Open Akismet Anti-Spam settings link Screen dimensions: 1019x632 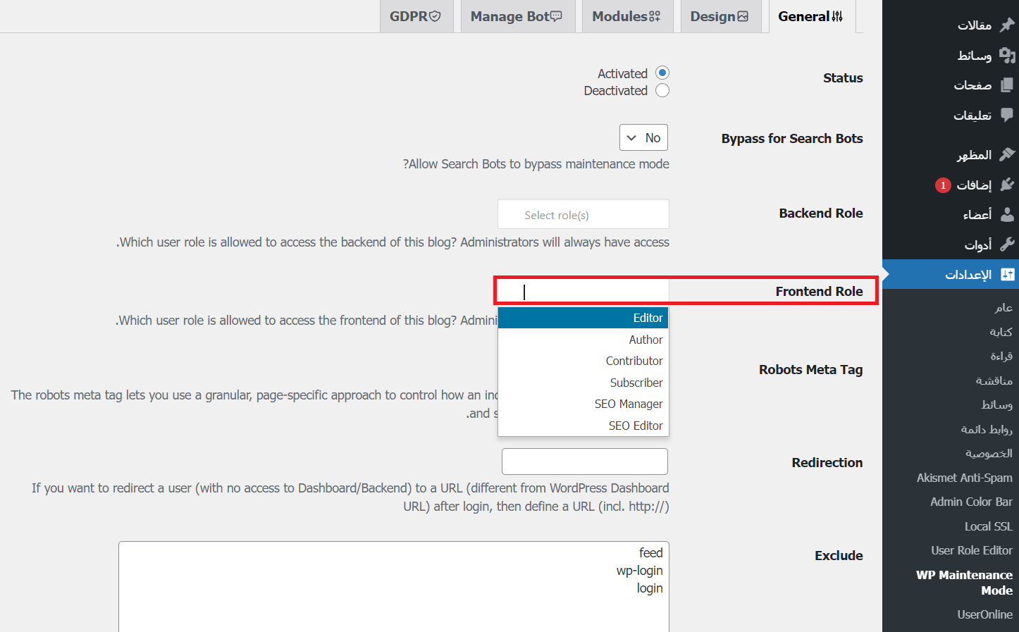click(x=964, y=478)
